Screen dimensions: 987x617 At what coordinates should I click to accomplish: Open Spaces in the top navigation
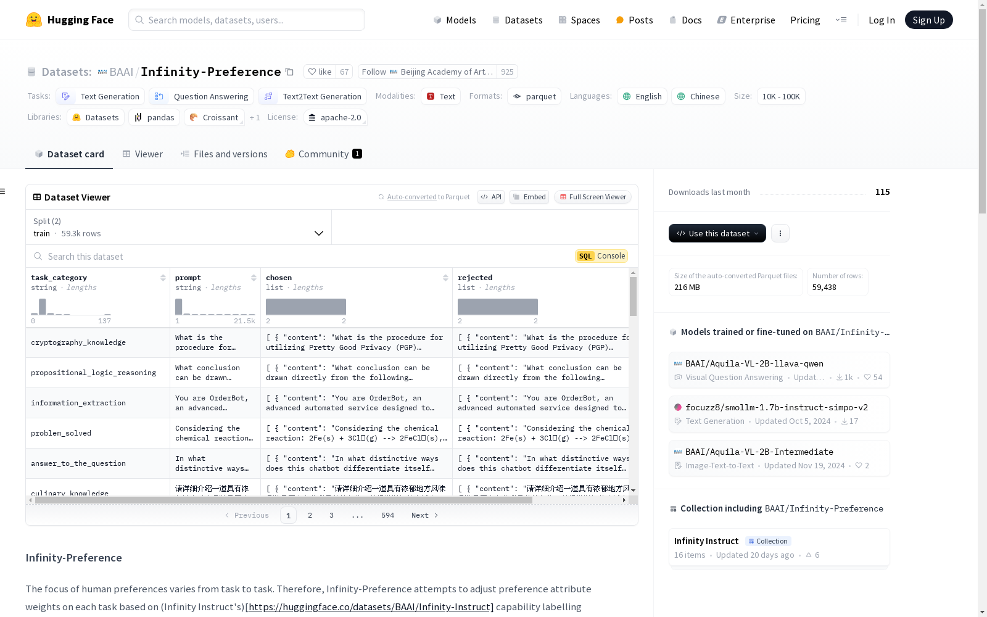[579, 20]
